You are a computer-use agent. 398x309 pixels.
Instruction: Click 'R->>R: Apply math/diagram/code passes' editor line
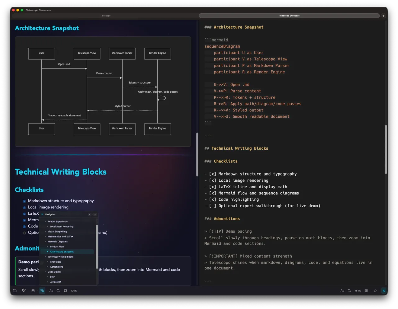[257, 104]
